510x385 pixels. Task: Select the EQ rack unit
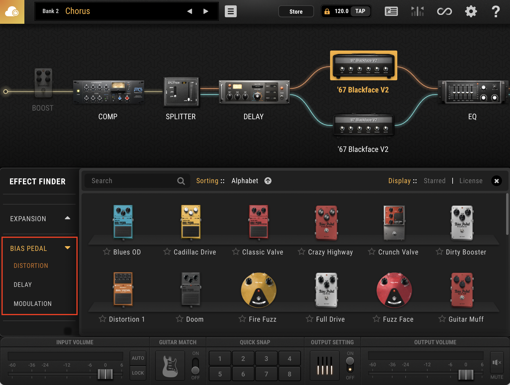point(473,92)
